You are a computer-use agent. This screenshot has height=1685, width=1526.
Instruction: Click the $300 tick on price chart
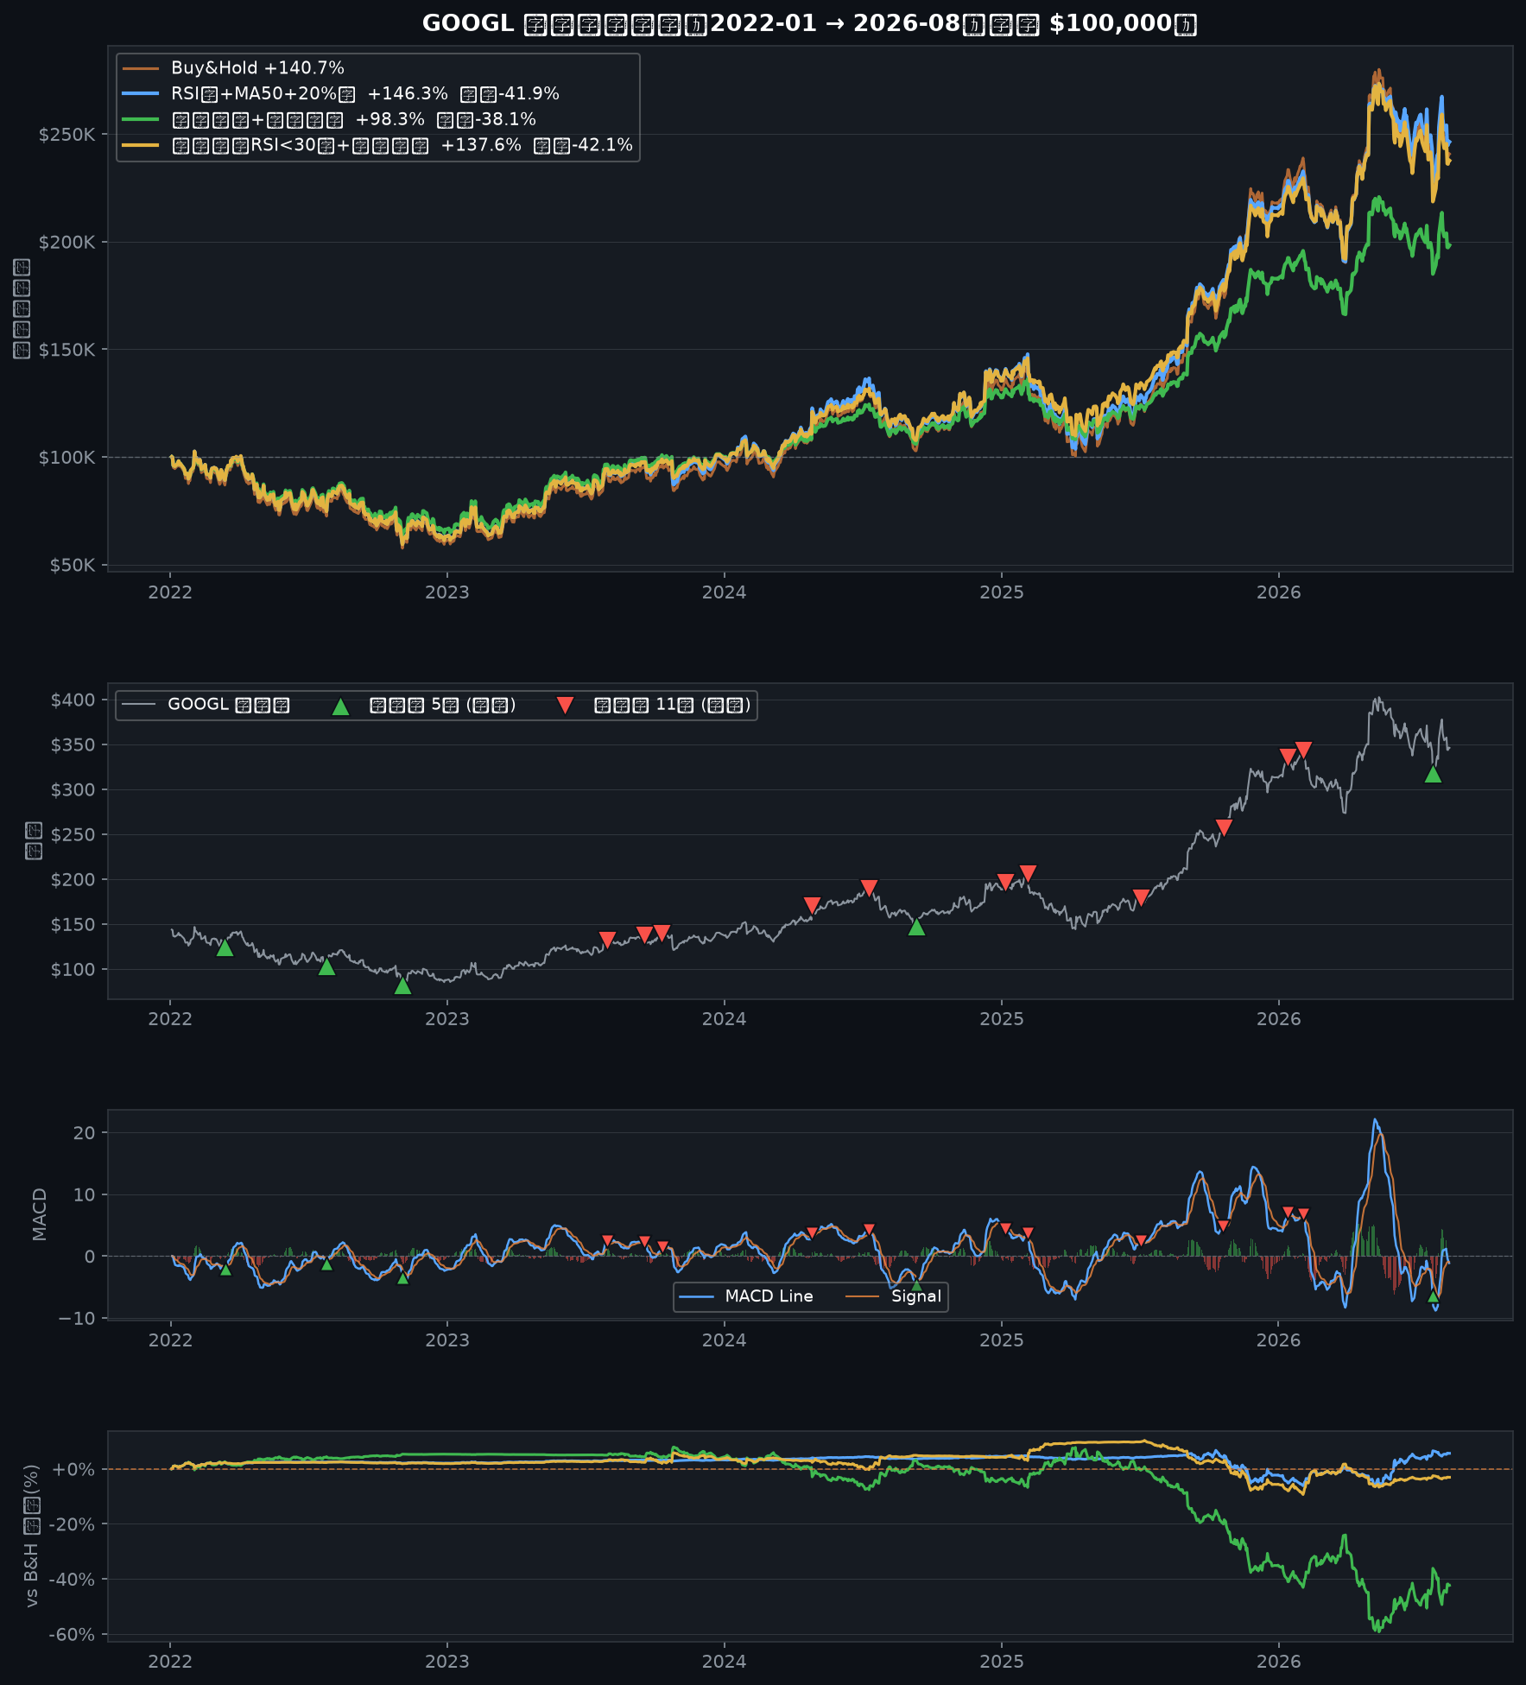click(73, 790)
